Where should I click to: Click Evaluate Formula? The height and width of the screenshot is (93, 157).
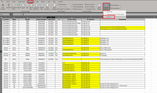tap(90, 9)
